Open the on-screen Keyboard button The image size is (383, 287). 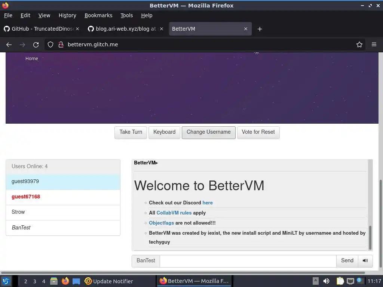(165, 132)
